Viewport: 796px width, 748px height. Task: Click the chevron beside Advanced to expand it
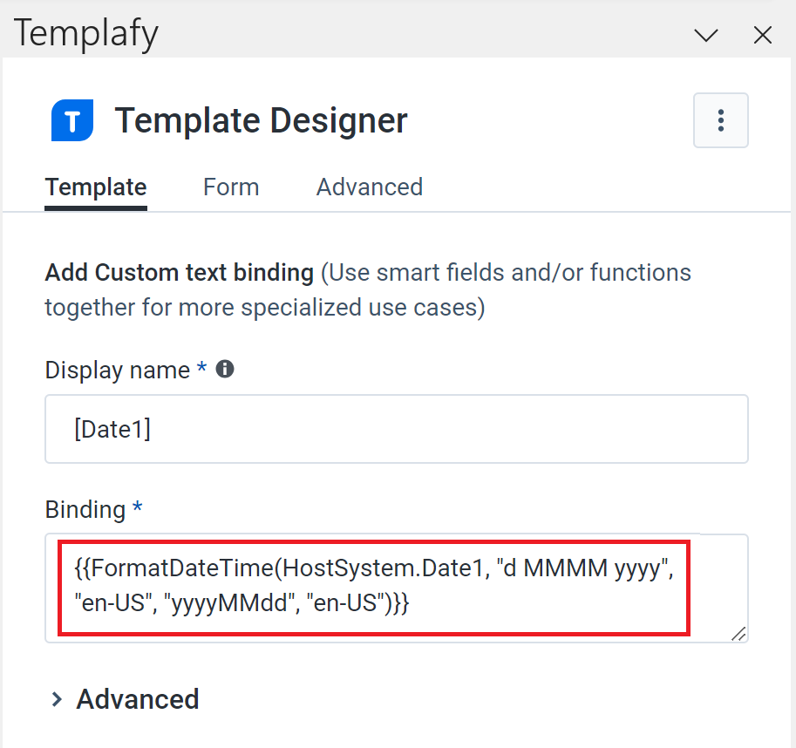coord(58,698)
